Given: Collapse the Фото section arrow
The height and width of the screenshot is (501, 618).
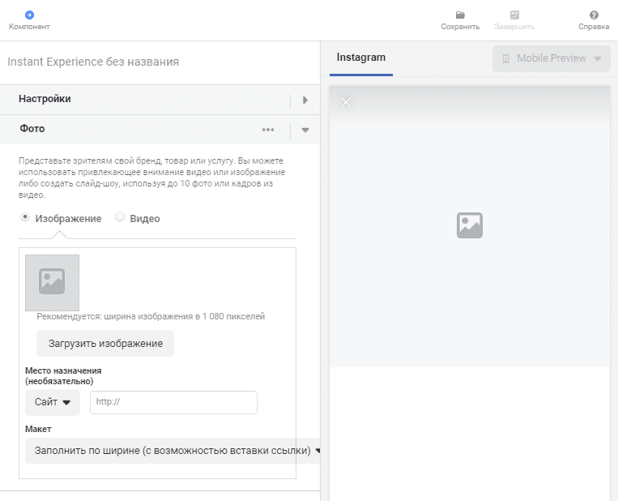Looking at the screenshot, I should 305,131.
